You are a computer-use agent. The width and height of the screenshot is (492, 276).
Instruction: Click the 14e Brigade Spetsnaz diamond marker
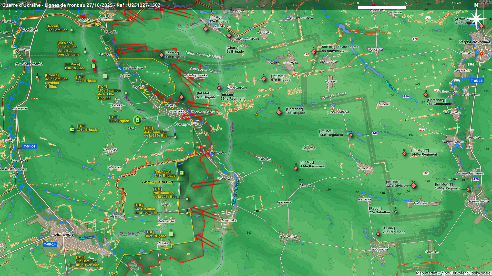(x=279, y=112)
